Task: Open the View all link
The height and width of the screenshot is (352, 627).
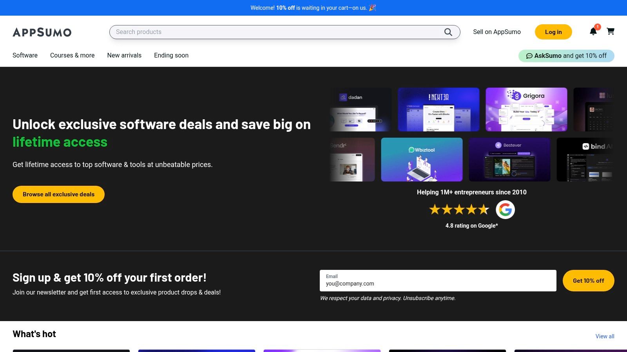Action: tap(605, 336)
